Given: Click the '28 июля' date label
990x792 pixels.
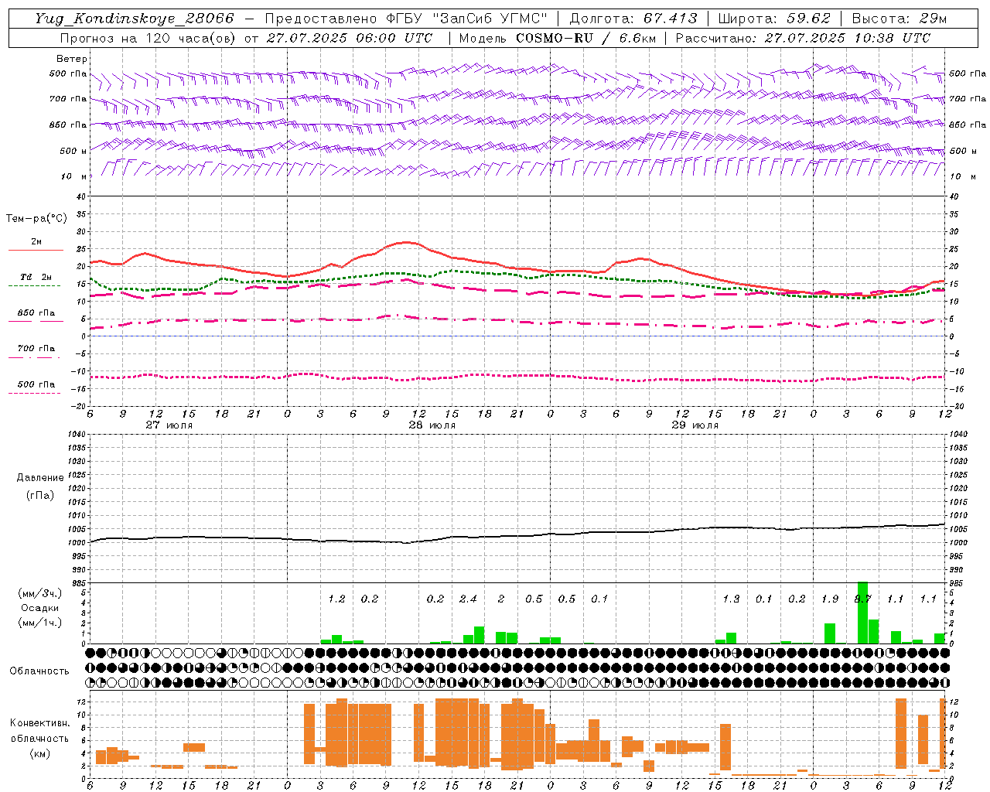Looking at the screenshot, I should [x=432, y=425].
